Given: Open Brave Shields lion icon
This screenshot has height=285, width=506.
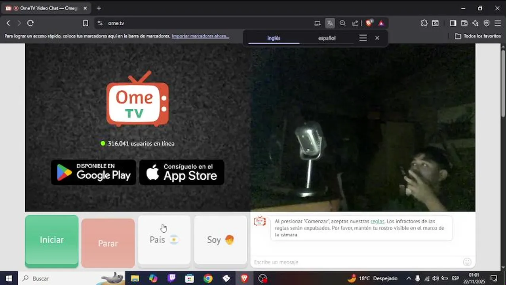Looking at the screenshot, I should coord(369,23).
